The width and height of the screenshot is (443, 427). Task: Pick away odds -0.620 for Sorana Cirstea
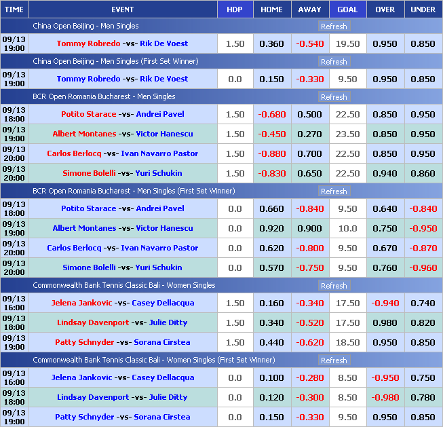point(310,342)
